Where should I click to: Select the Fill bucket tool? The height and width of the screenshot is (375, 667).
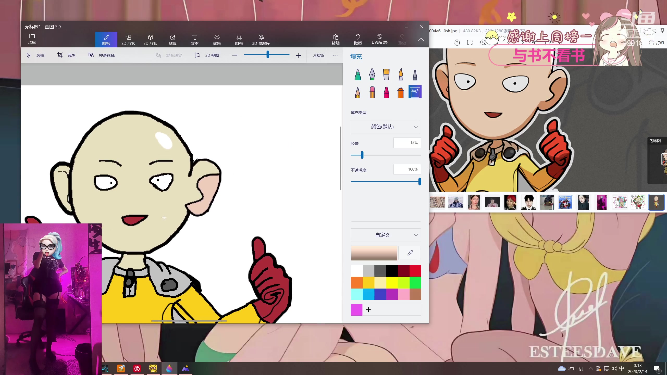pos(415,92)
